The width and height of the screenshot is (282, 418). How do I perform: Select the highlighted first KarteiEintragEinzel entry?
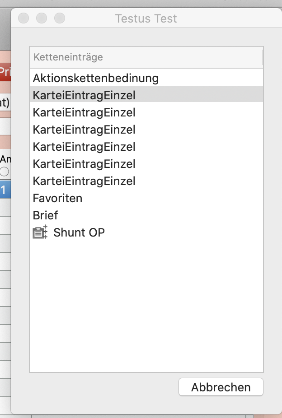(x=84, y=95)
